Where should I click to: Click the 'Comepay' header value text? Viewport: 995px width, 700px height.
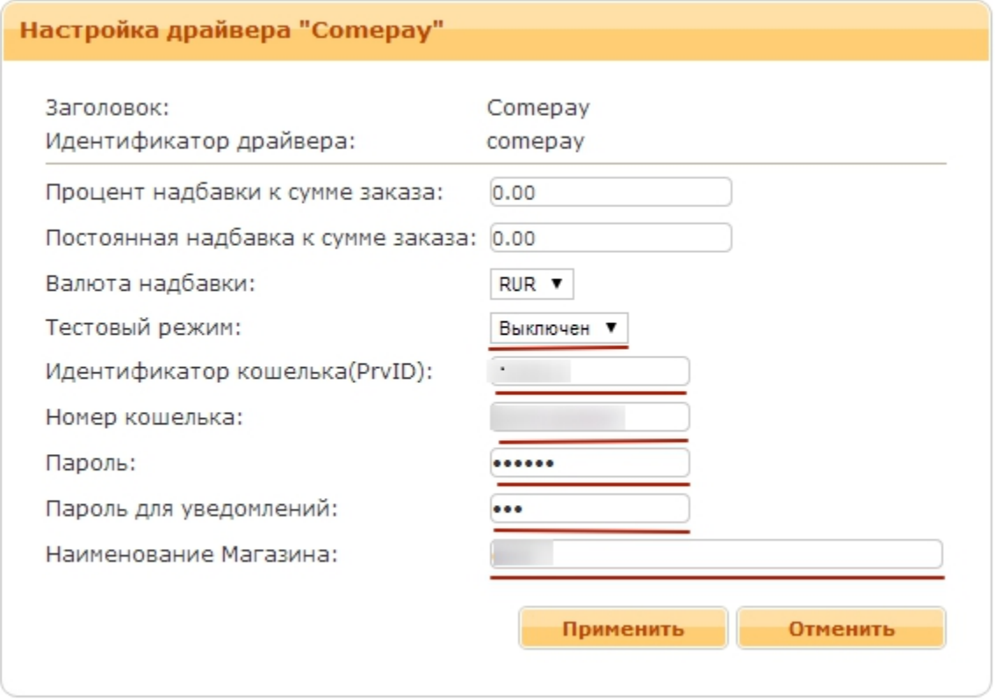538,109
